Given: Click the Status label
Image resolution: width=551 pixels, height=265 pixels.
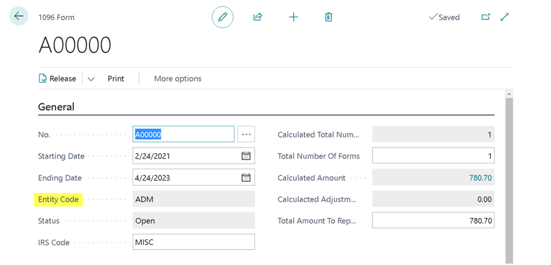Looking at the screenshot, I should (x=48, y=221).
